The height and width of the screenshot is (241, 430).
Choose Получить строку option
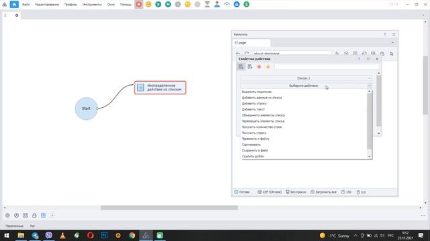tap(254, 133)
